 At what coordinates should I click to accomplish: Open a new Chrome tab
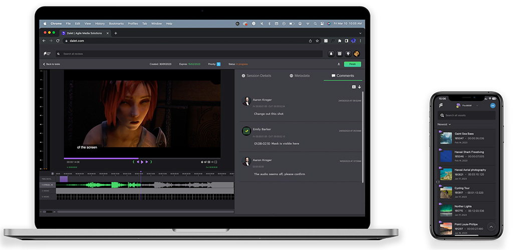116,33
